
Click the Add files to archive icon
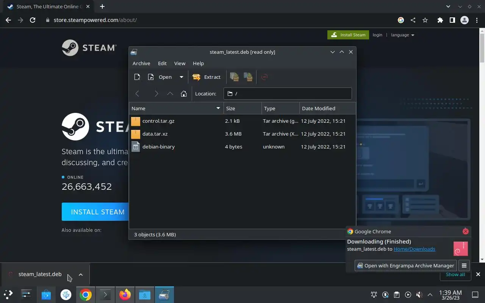click(235, 77)
